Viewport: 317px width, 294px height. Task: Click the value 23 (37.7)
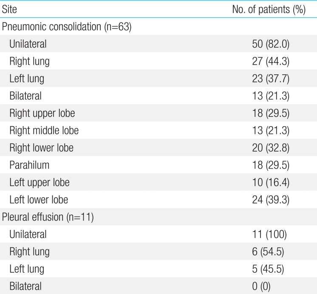(271, 79)
